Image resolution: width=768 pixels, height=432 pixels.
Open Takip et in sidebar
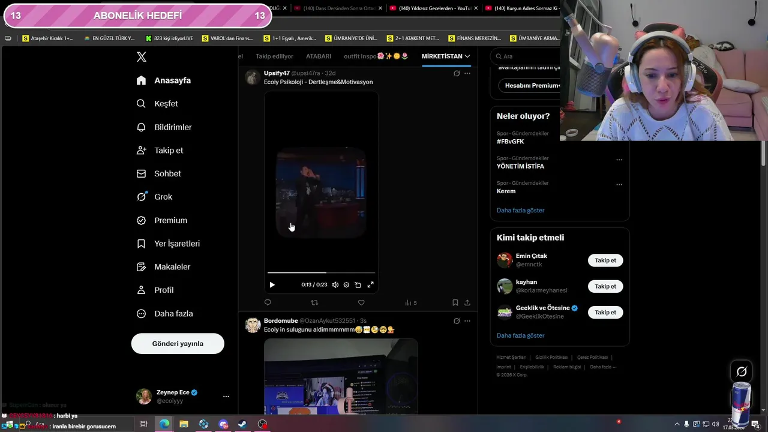(160, 151)
